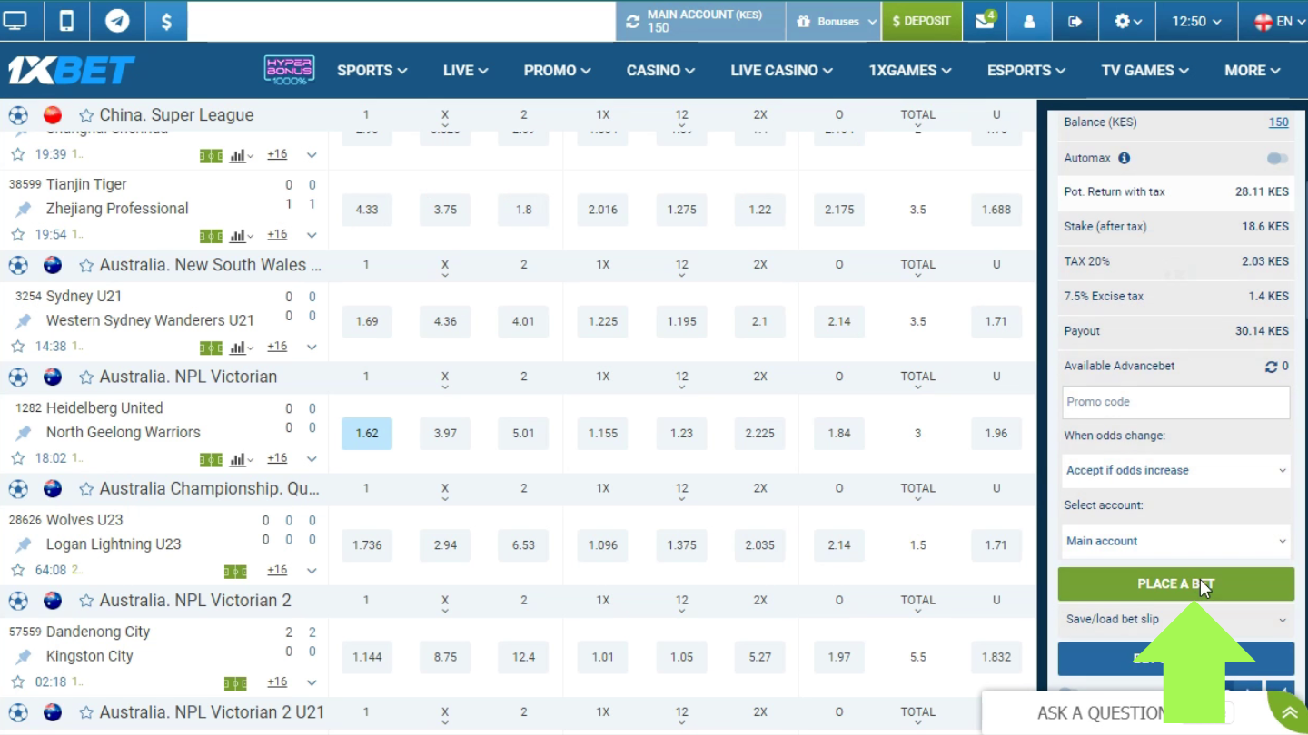Click the Automax info icon

pyautogui.click(x=1125, y=158)
